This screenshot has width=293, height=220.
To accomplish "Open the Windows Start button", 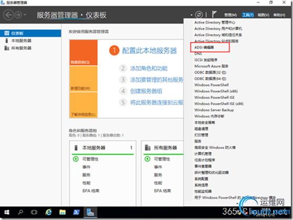I will (7, 212).
